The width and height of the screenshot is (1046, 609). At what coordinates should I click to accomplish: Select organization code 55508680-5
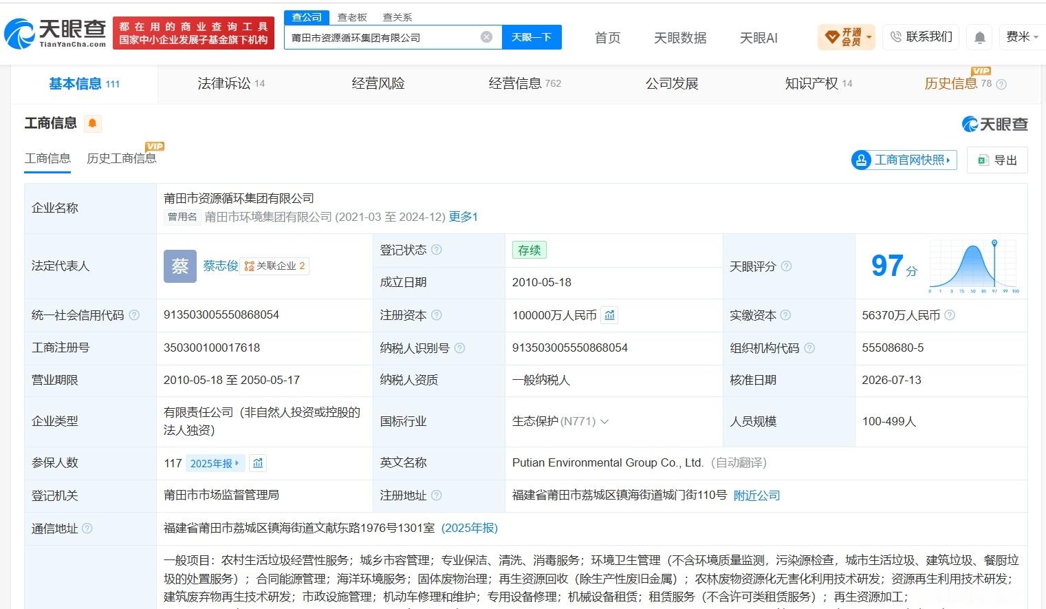893,348
